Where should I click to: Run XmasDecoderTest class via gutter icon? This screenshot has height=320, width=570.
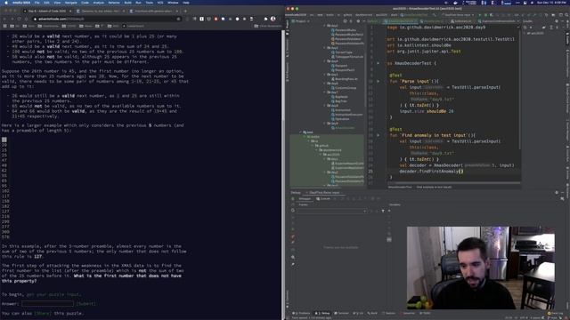tap(378, 63)
